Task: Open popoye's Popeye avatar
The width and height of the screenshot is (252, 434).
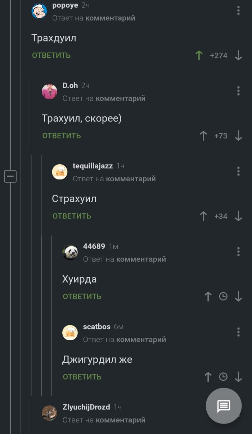Action: pos(39,11)
